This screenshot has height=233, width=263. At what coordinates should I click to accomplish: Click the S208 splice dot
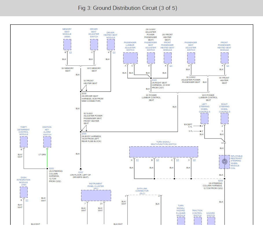[225, 179]
